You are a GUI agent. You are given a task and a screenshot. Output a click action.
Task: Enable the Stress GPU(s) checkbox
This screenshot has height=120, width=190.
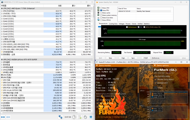(x=101, y=20)
